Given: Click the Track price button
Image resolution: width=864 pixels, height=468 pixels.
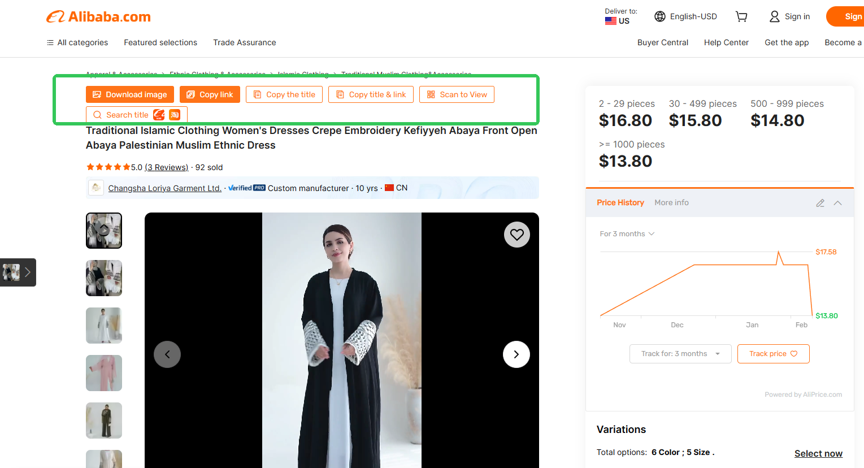Looking at the screenshot, I should (x=774, y=354).
